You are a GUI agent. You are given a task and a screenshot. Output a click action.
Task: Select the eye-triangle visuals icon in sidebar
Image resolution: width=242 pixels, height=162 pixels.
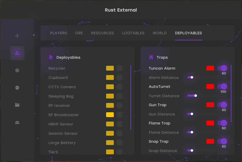(x=17, y=53)
